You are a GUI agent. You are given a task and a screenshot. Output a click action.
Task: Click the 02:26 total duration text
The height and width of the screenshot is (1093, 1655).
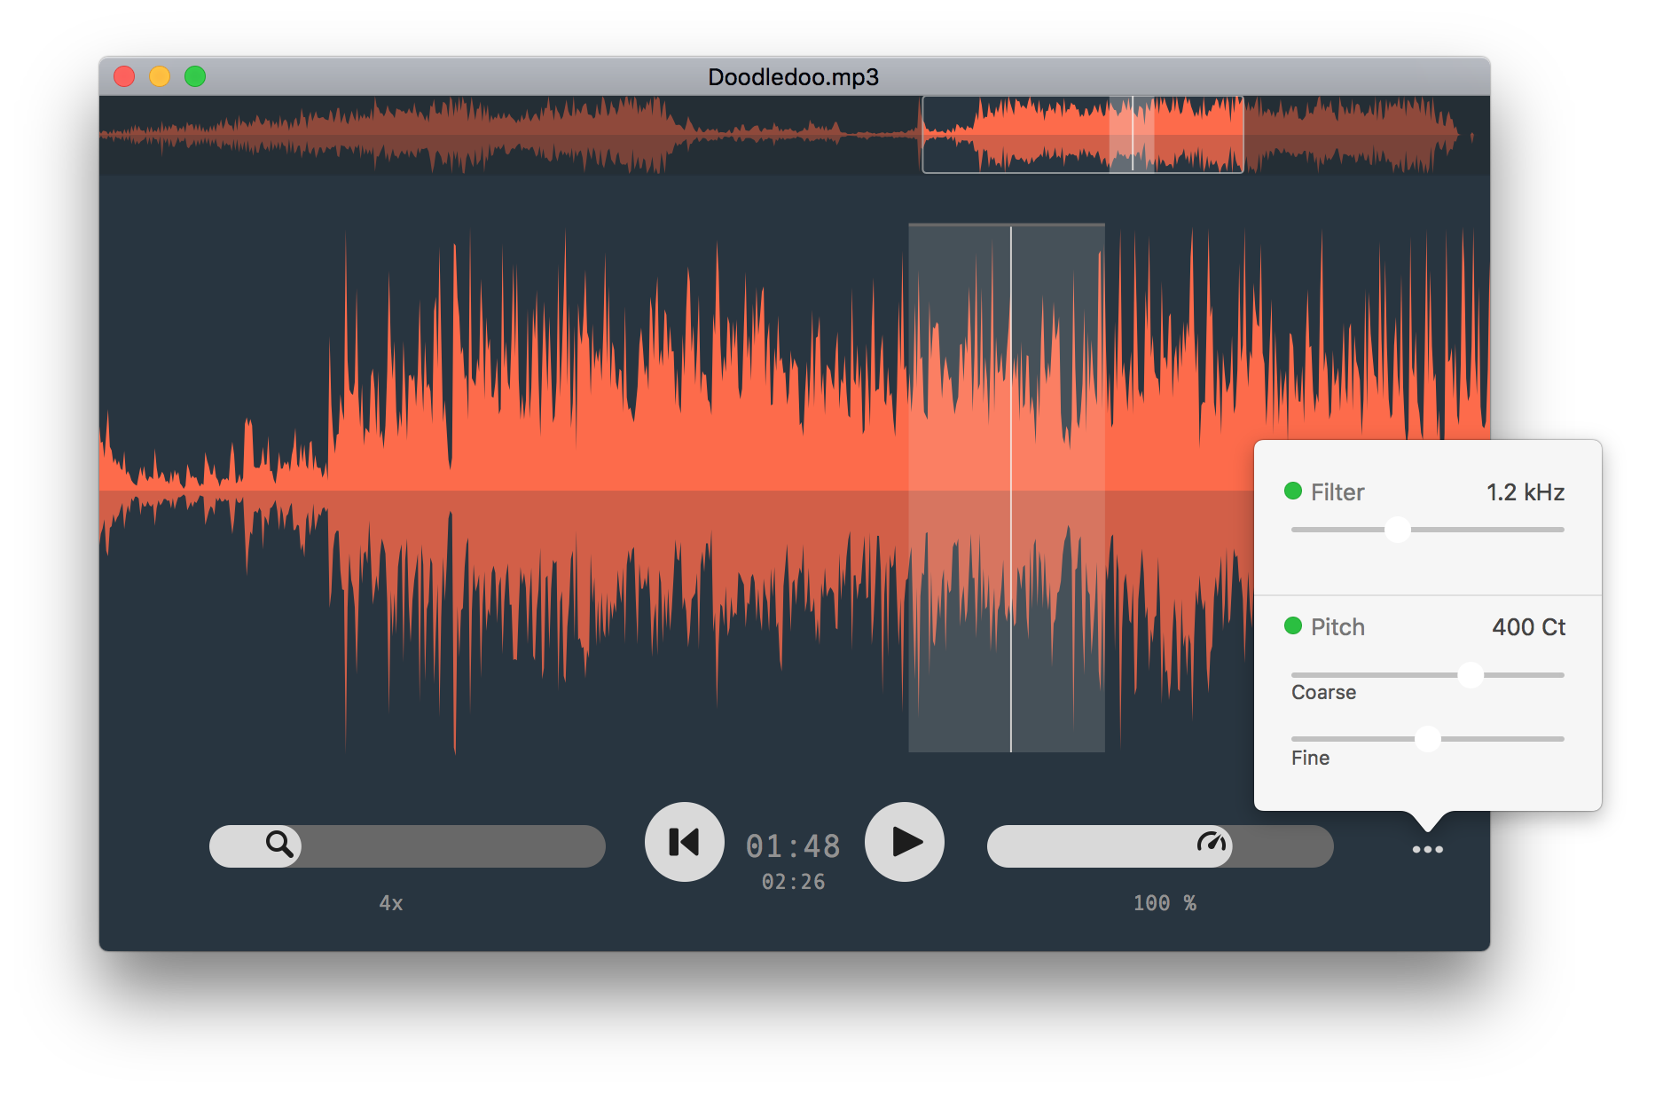793,882
